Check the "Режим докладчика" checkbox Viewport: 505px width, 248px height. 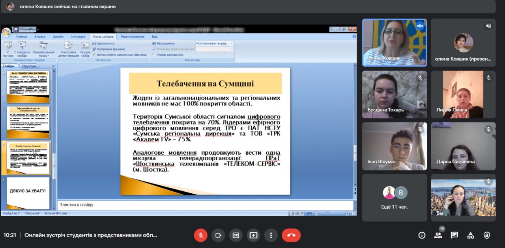[x=154, y=55]
